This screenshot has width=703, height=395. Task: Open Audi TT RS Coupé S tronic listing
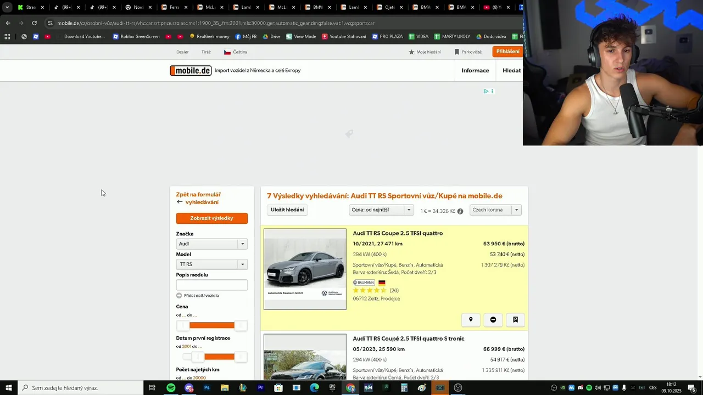click(x=409, y=338)
